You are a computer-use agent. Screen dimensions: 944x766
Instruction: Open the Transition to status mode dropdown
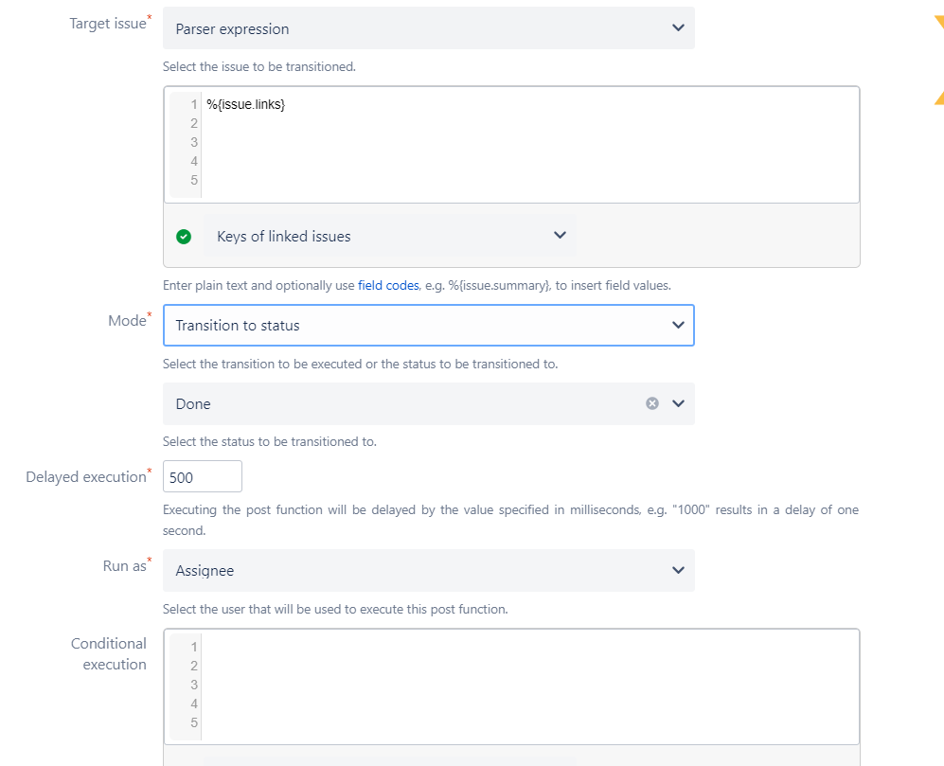429,325
